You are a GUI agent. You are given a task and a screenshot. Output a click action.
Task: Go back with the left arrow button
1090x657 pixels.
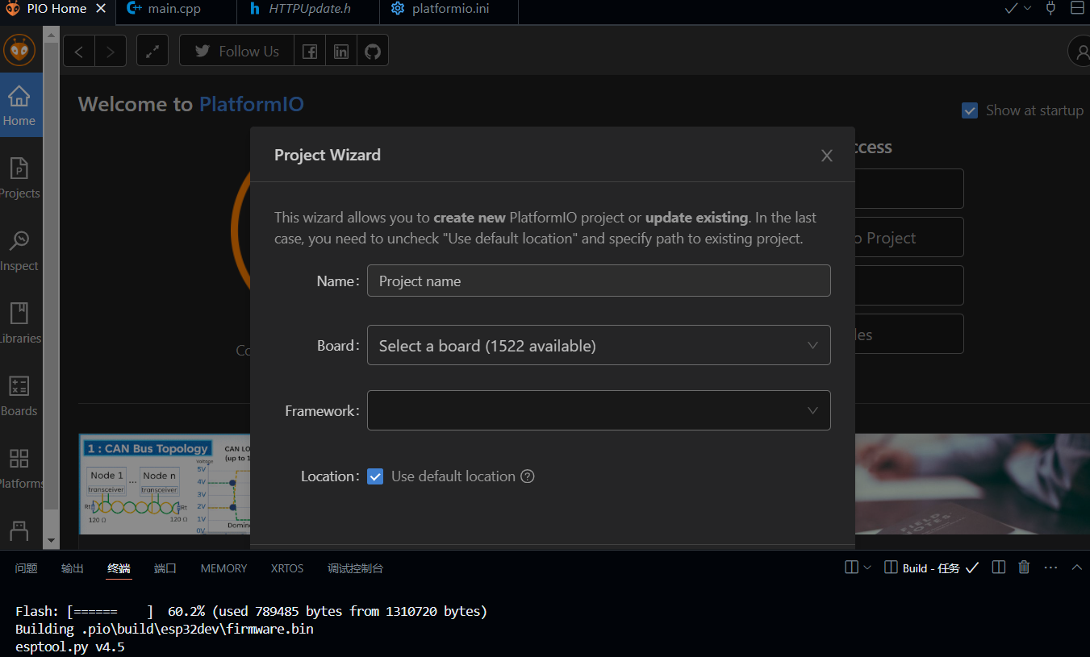(79, 51)
